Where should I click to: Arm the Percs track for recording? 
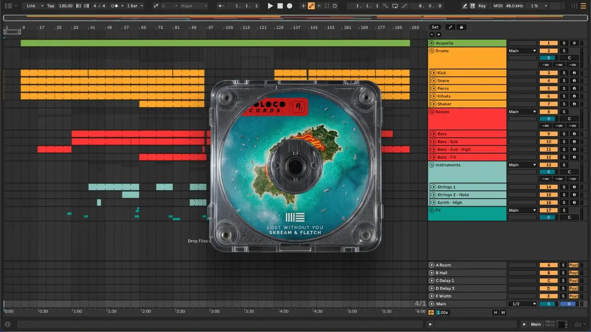[x=574, y=89]
